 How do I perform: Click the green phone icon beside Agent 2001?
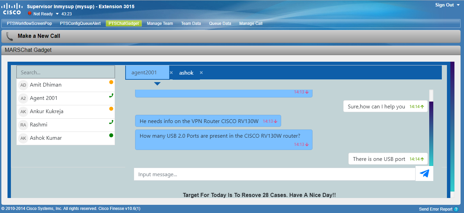click(111, 96)
